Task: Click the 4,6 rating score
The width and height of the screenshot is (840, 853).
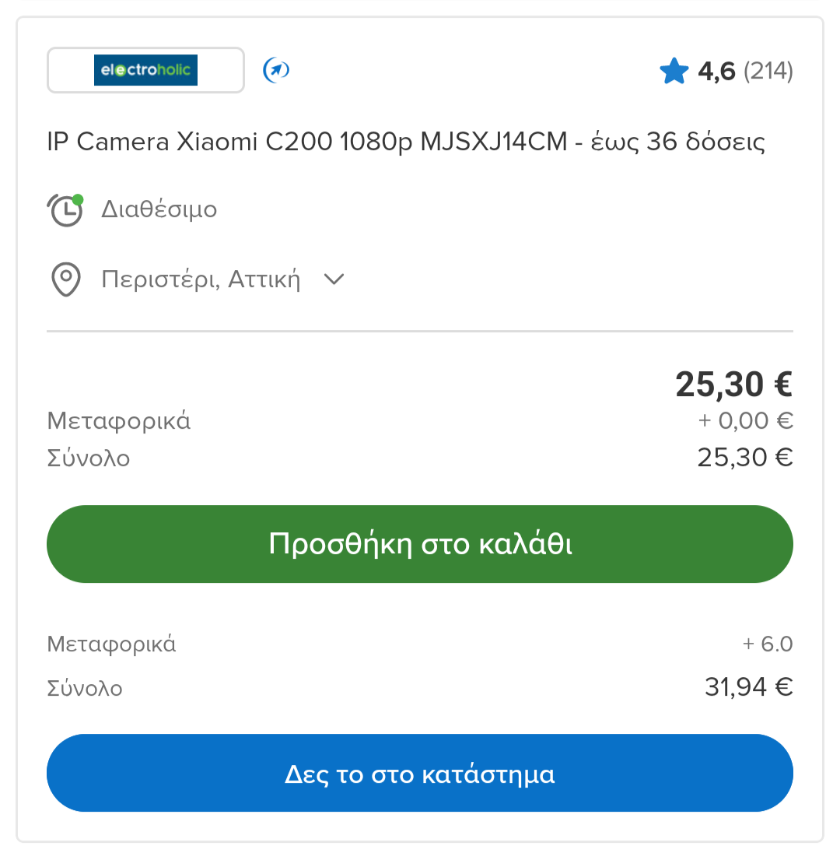Action: coord(716,72)
